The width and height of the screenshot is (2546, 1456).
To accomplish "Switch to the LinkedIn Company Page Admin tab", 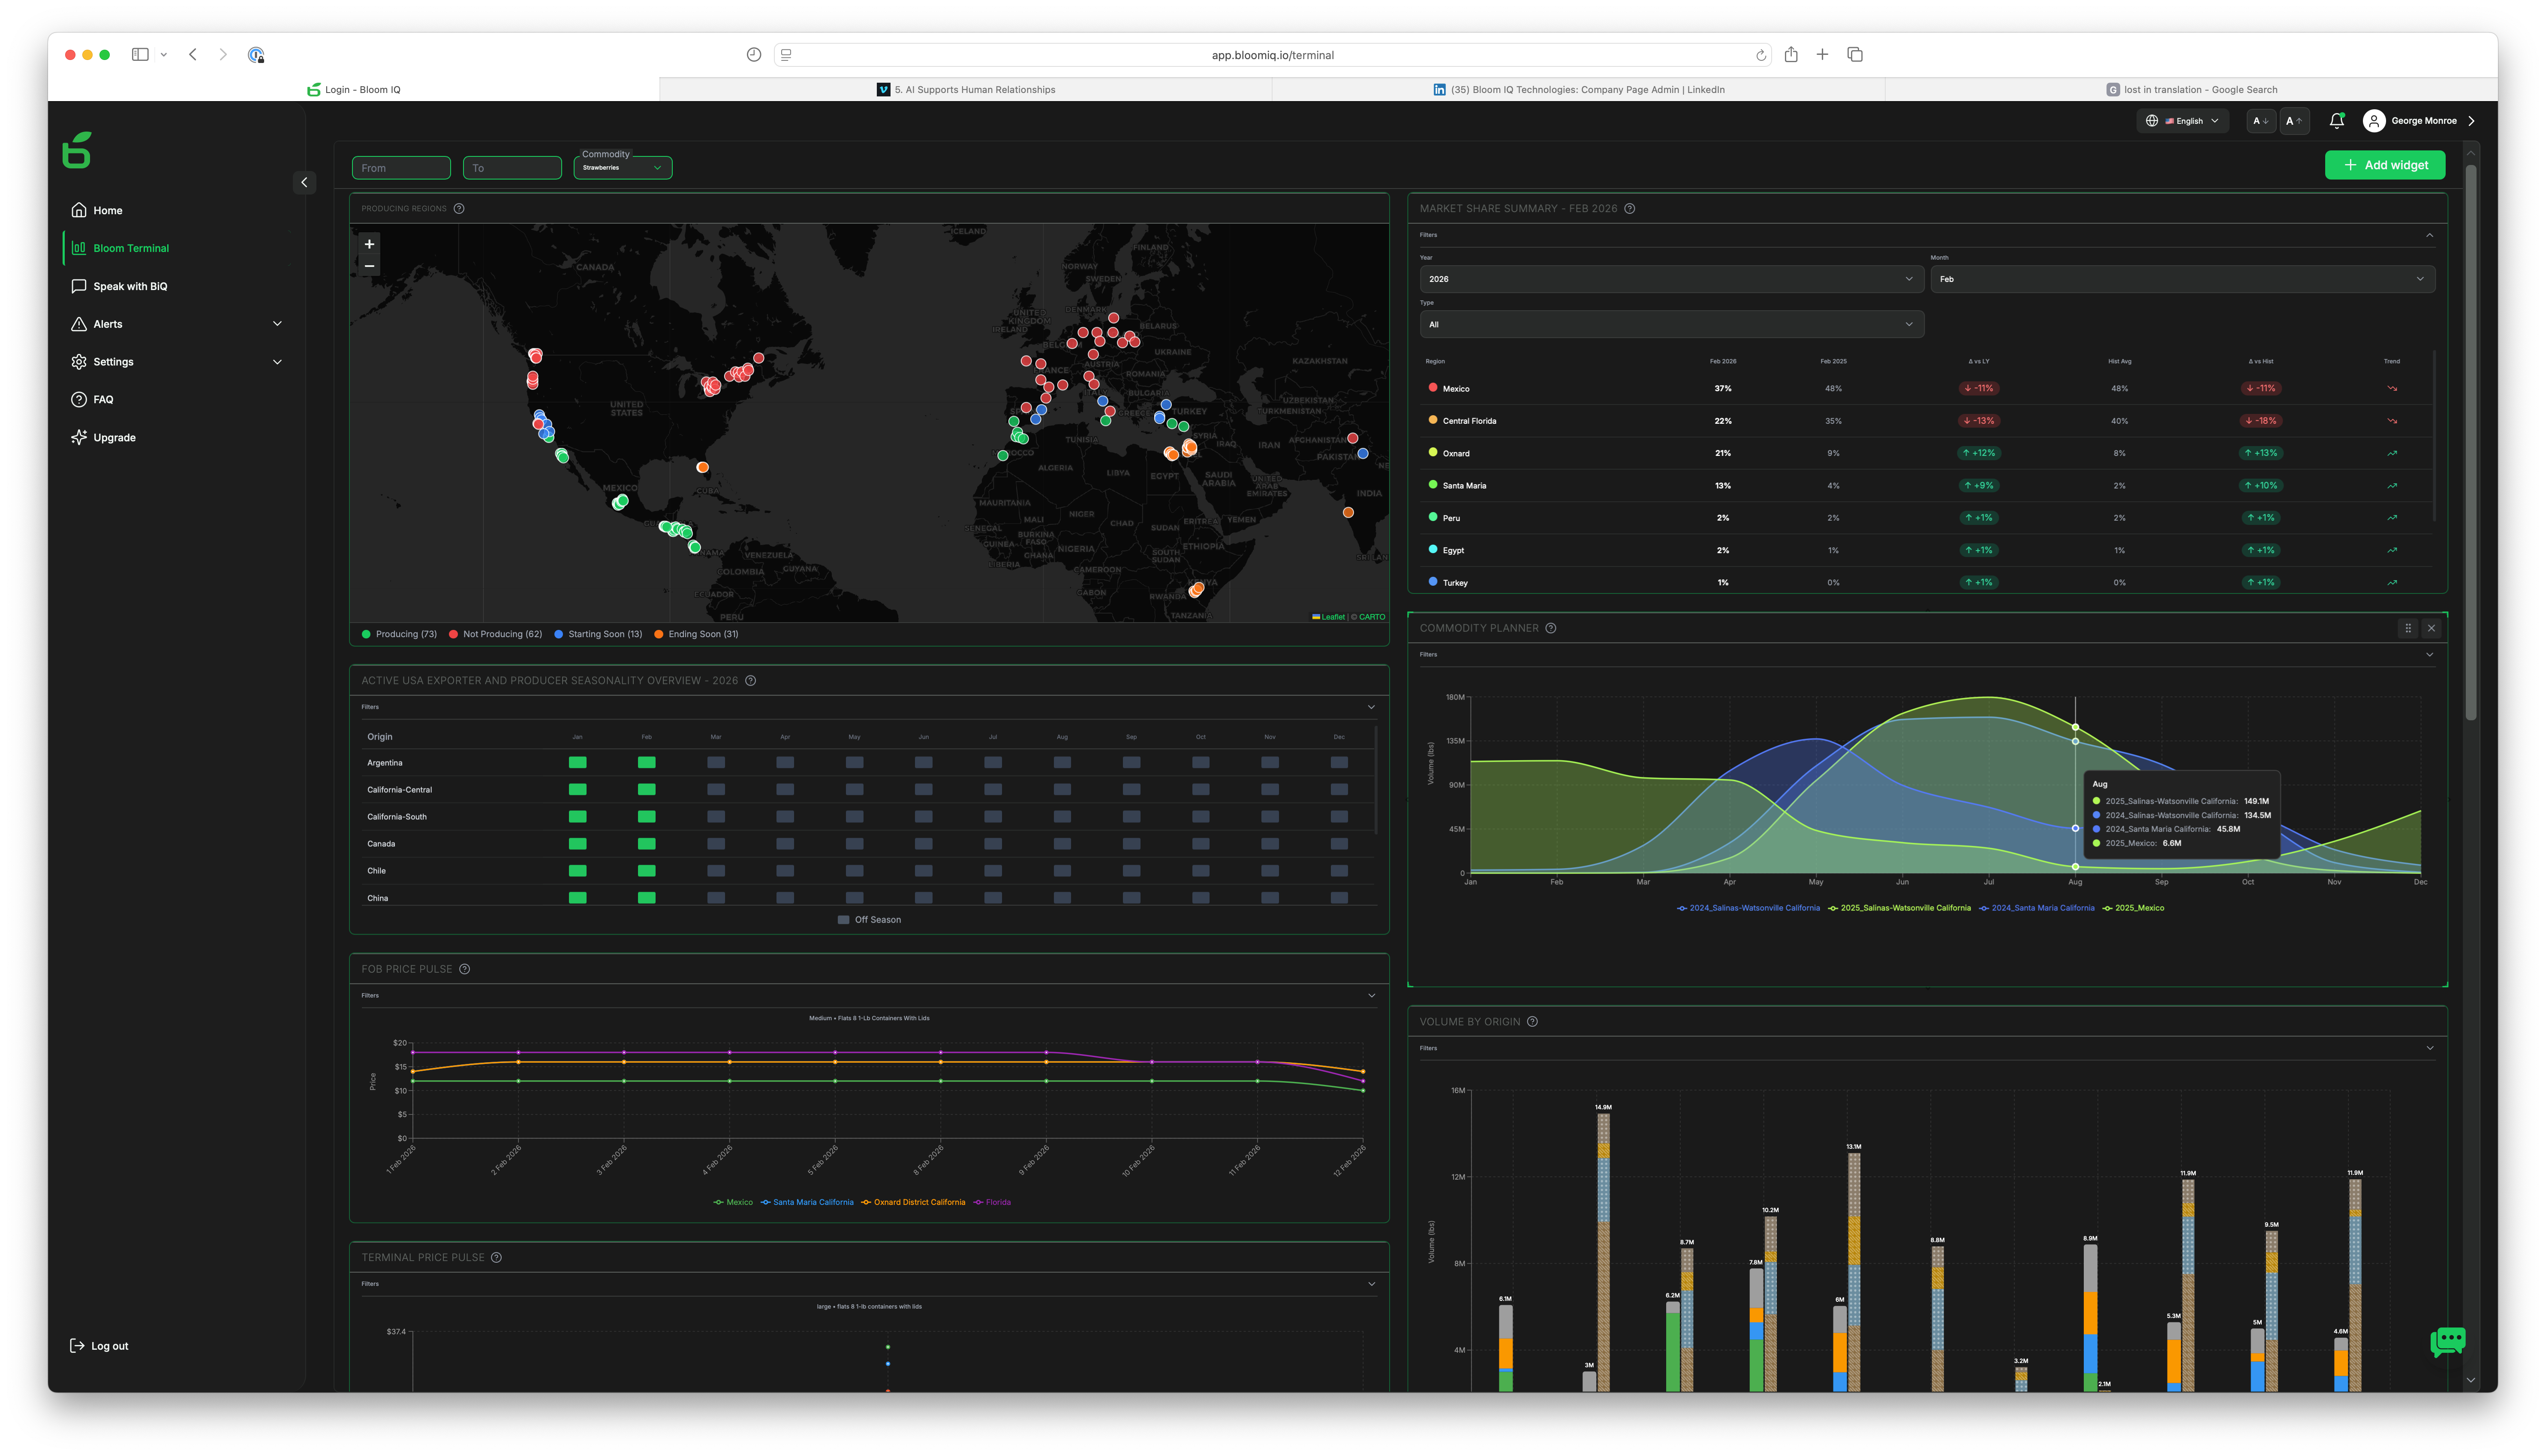I will point(1579,90).
